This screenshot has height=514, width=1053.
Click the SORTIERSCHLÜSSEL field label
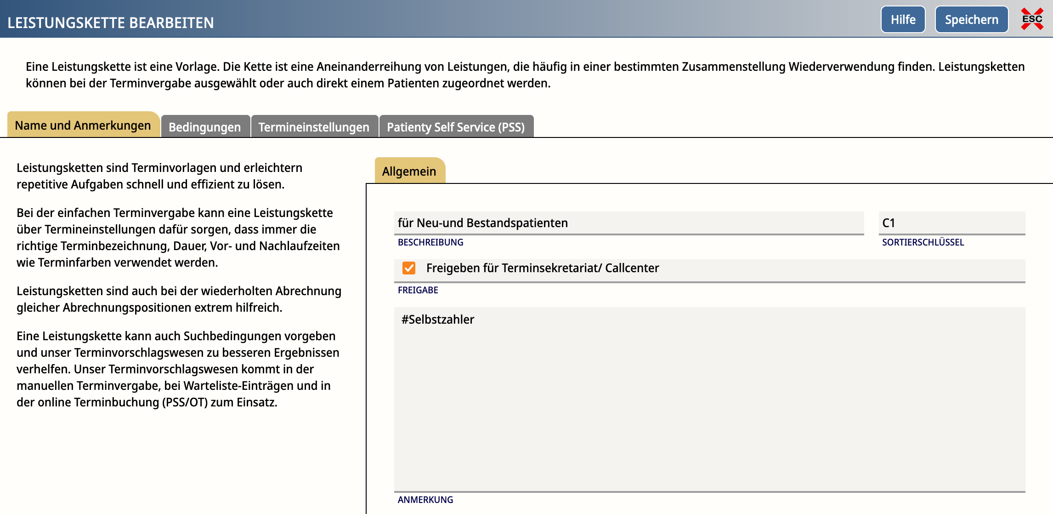tap(923, 242)
